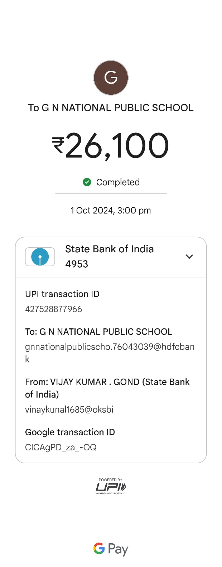Click the To G N NATIONAL PUBLIC SCHOOL heading
This screenshot has width=222, height=567.
coord(111,108)
